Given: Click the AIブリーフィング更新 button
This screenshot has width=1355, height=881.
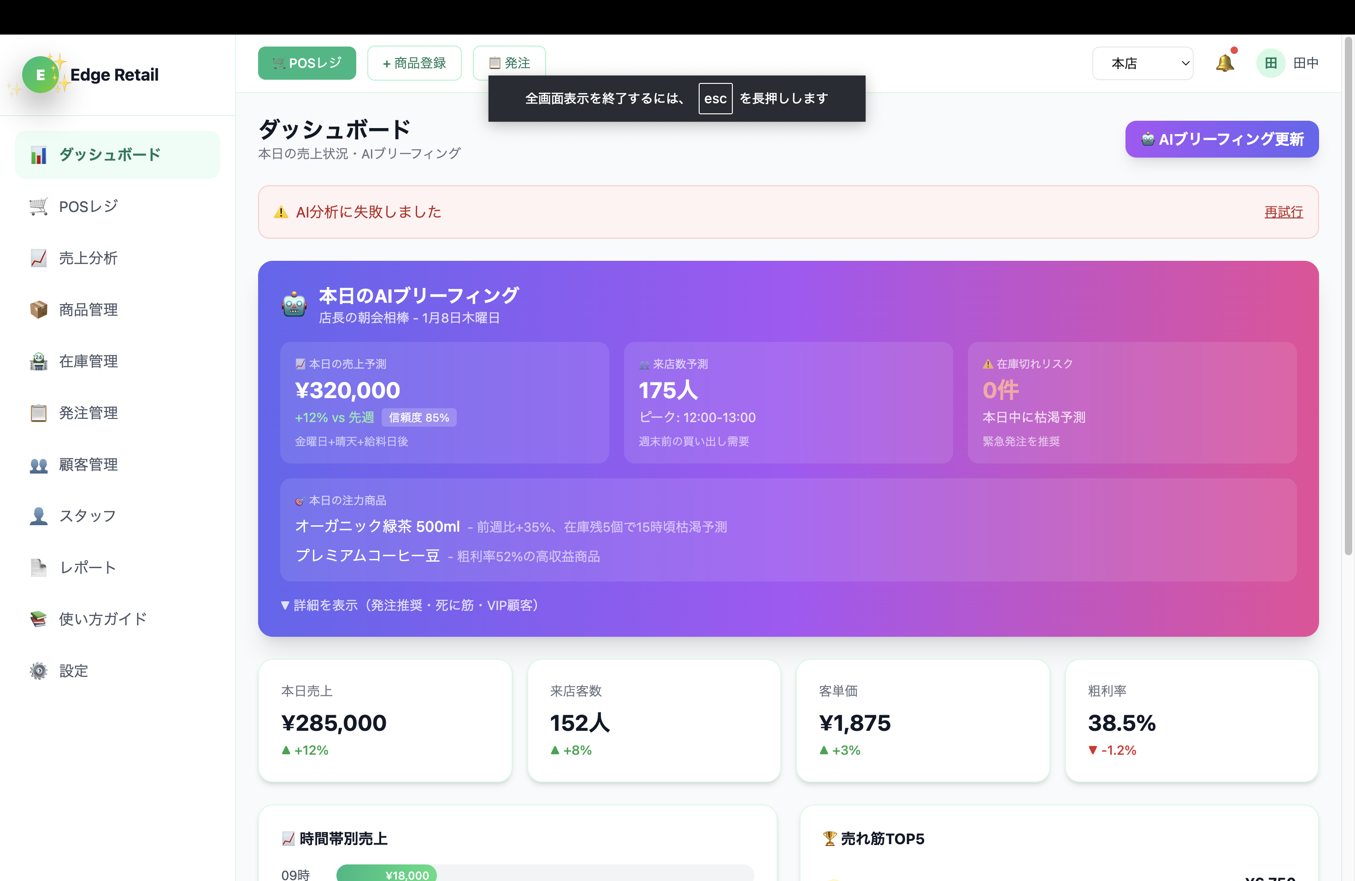Looking at the screenshot, I should pyautogui.click(x=1221, y=139).
